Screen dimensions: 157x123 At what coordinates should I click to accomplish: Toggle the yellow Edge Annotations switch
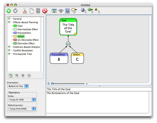(97, 11)
